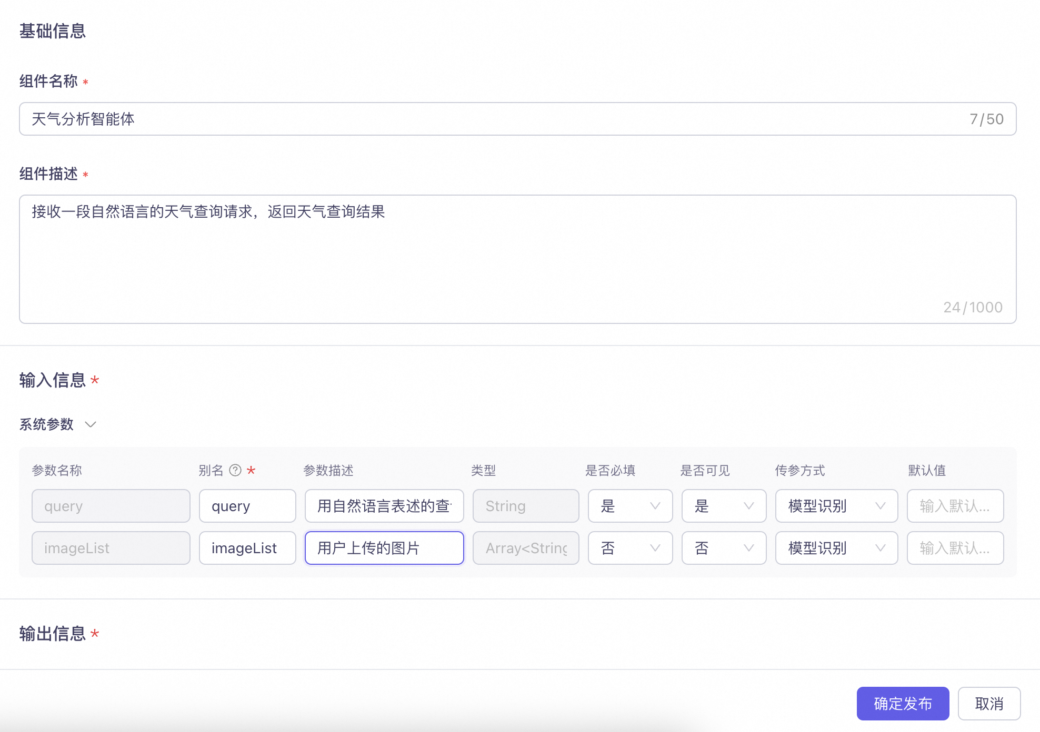Click the 参数名称 column header
This screenshot has width=1040, height=732.
pos(57,470)
